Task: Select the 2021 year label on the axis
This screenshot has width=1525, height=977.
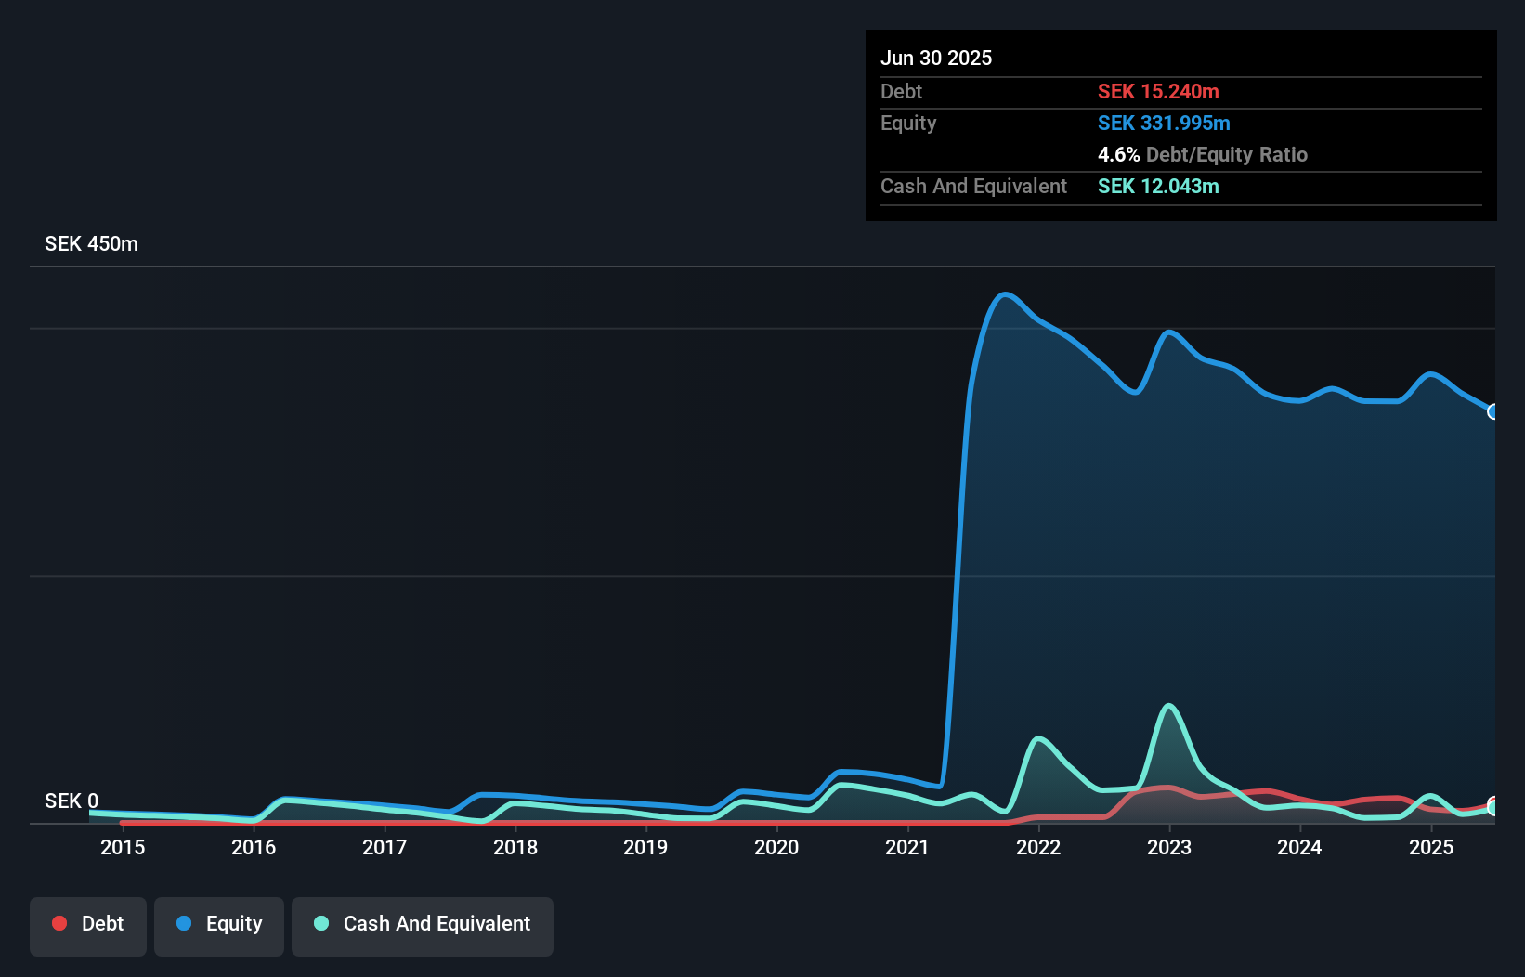Action: (907, 847)
